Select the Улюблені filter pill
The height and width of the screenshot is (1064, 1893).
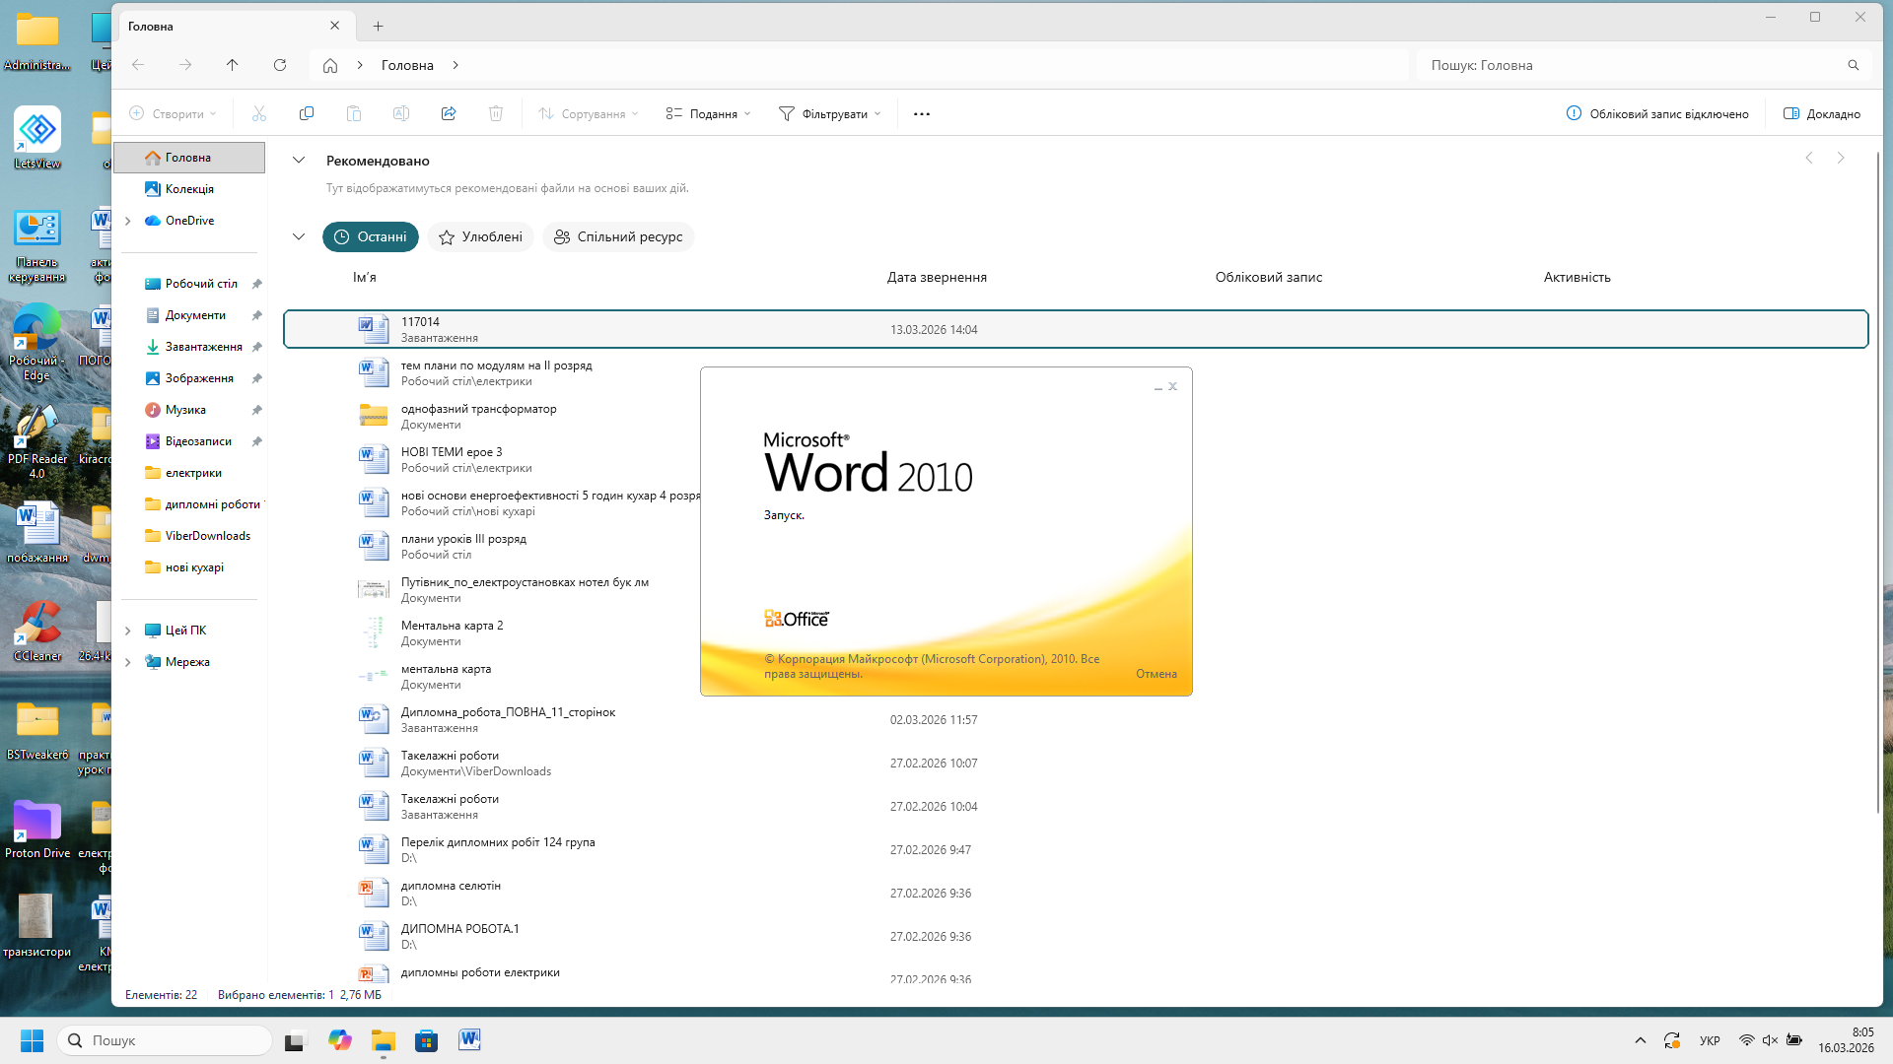pos(480,237)
